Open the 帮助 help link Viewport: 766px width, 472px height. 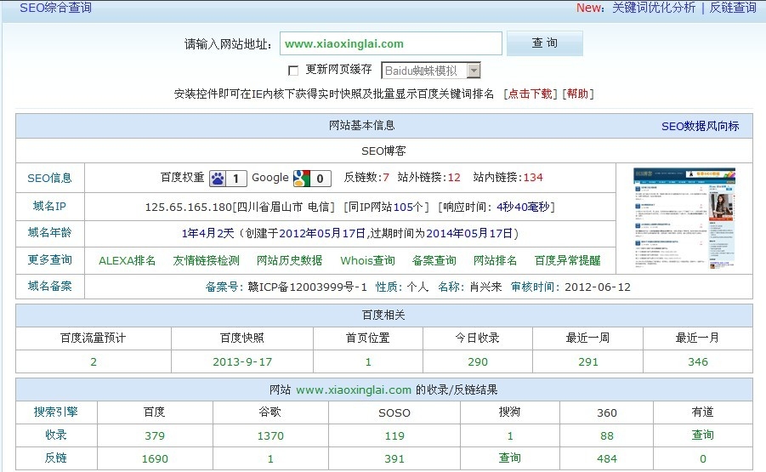click(577, 94)
